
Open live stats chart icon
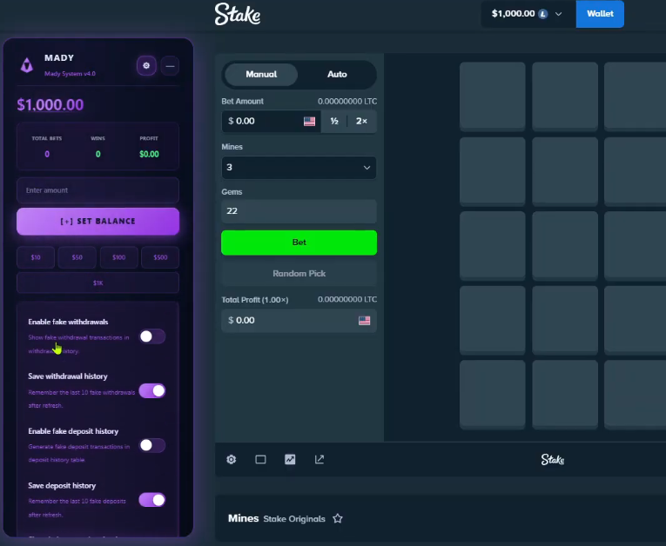pyautogui.click(x=290, y=459)
